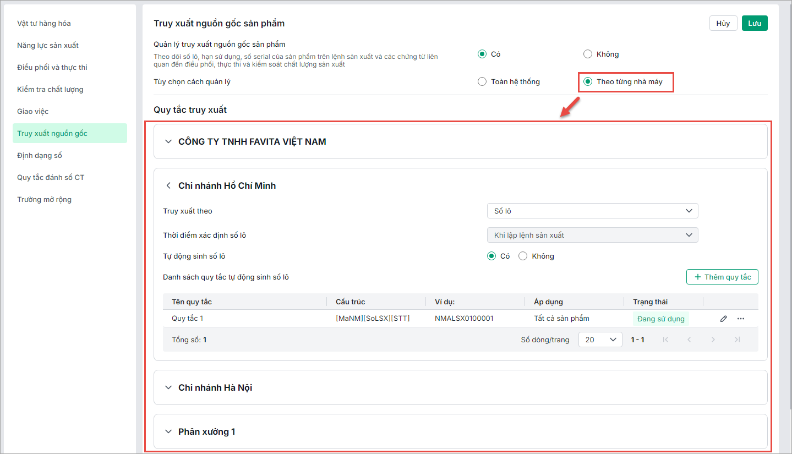The width and height of the screenshot is (792, 454).
Task: Click the 'Thêm quy tắc' button
Action: (x=722, y=277)
